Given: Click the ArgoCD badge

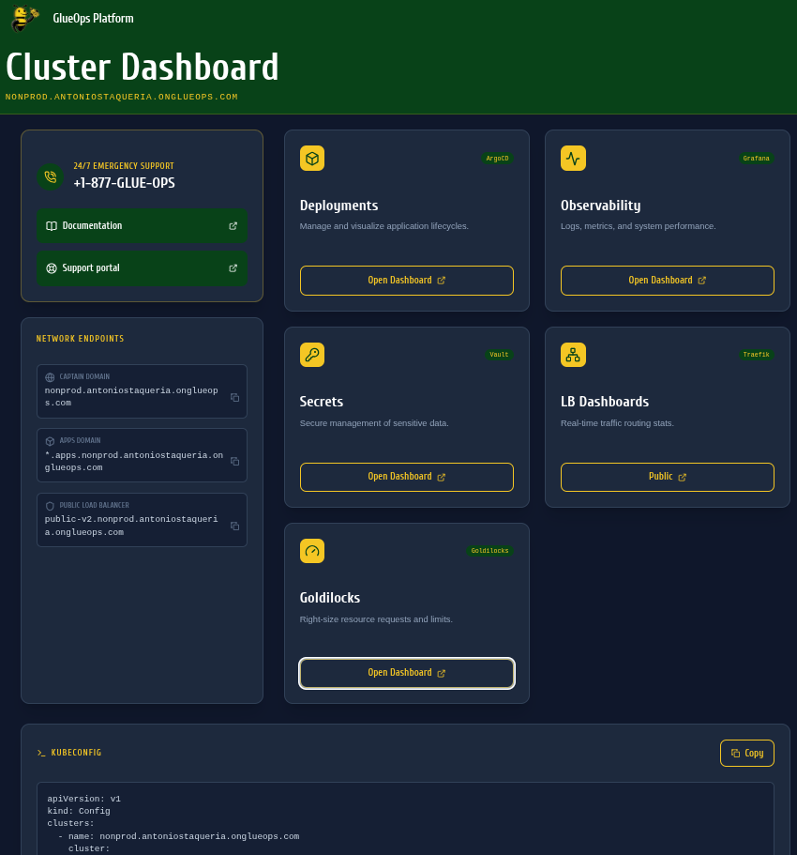Looking at the screenshot, I should click(x=497, y=158).
